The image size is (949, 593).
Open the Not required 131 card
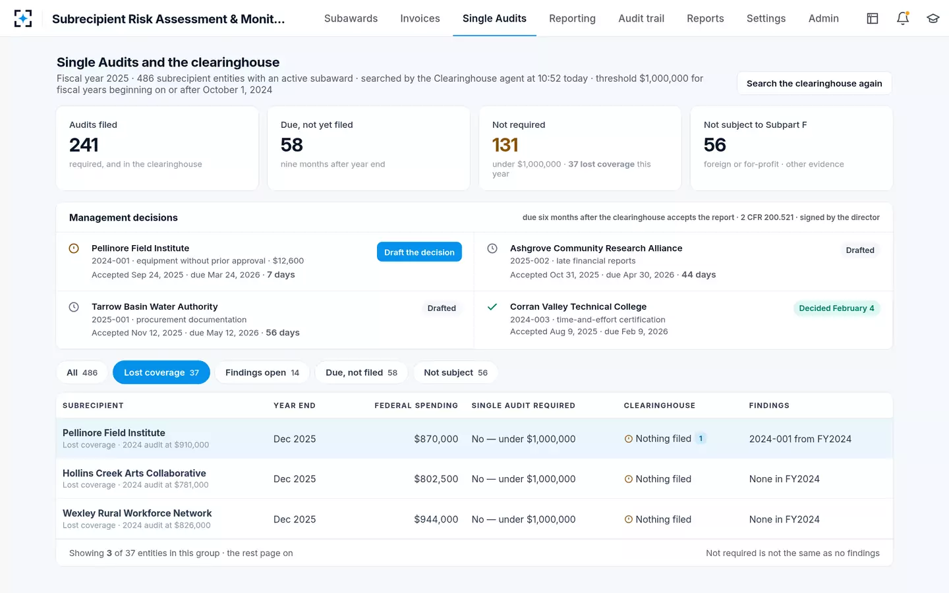coord(580,148)
